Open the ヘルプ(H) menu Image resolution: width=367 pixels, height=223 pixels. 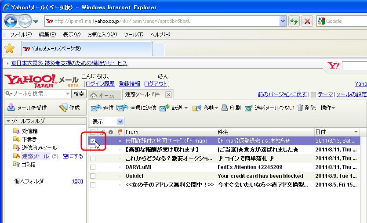pyautogui.click(x=160, y=35)
